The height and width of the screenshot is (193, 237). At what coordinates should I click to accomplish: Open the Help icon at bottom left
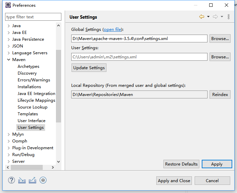click(12, 180)
